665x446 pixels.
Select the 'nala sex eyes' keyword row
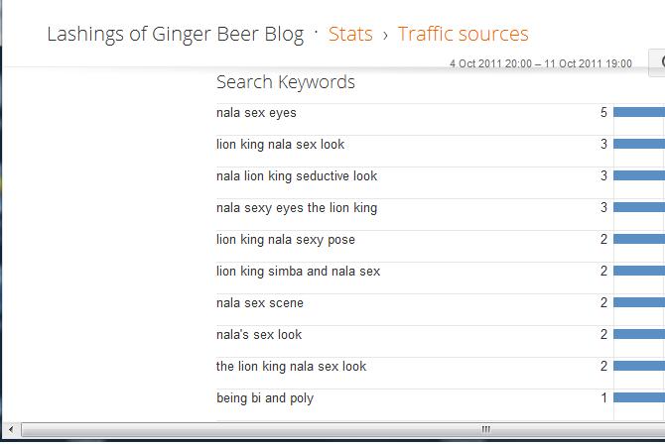(x=256, y=113)
